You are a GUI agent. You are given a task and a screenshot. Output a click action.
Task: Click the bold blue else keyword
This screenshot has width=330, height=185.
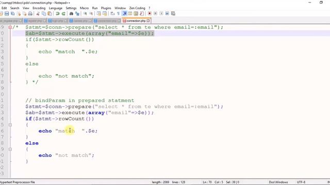[x=32, y=143]
